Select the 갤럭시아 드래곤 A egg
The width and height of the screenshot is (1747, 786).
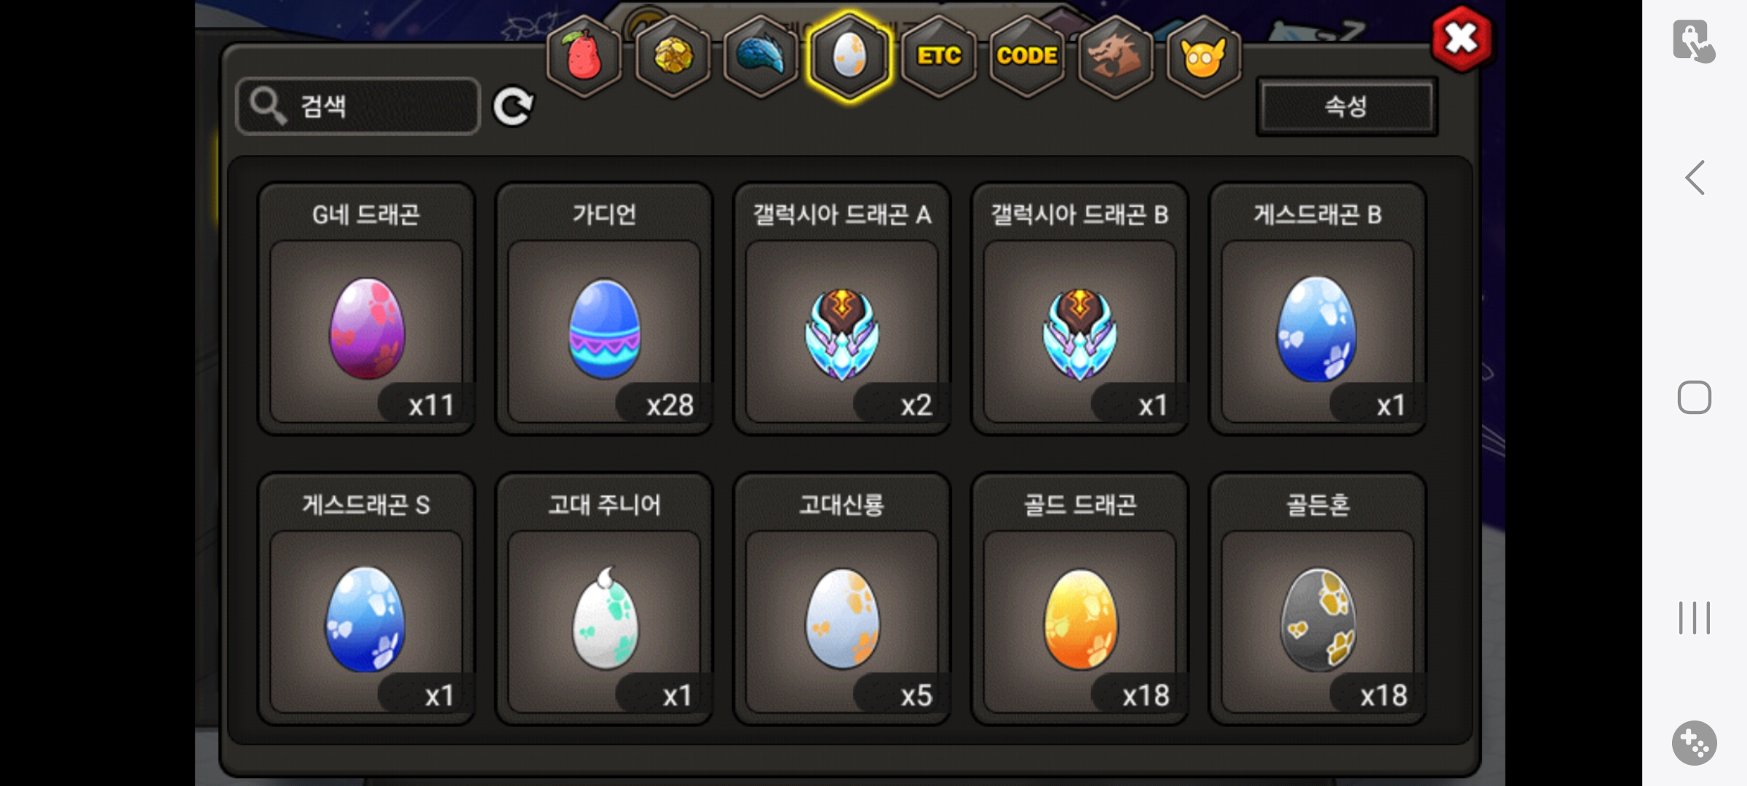pyautogui.click(x=842, y=309)
